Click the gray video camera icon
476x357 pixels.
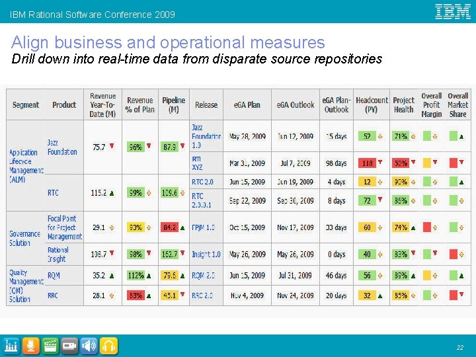(x=69, y=346)
